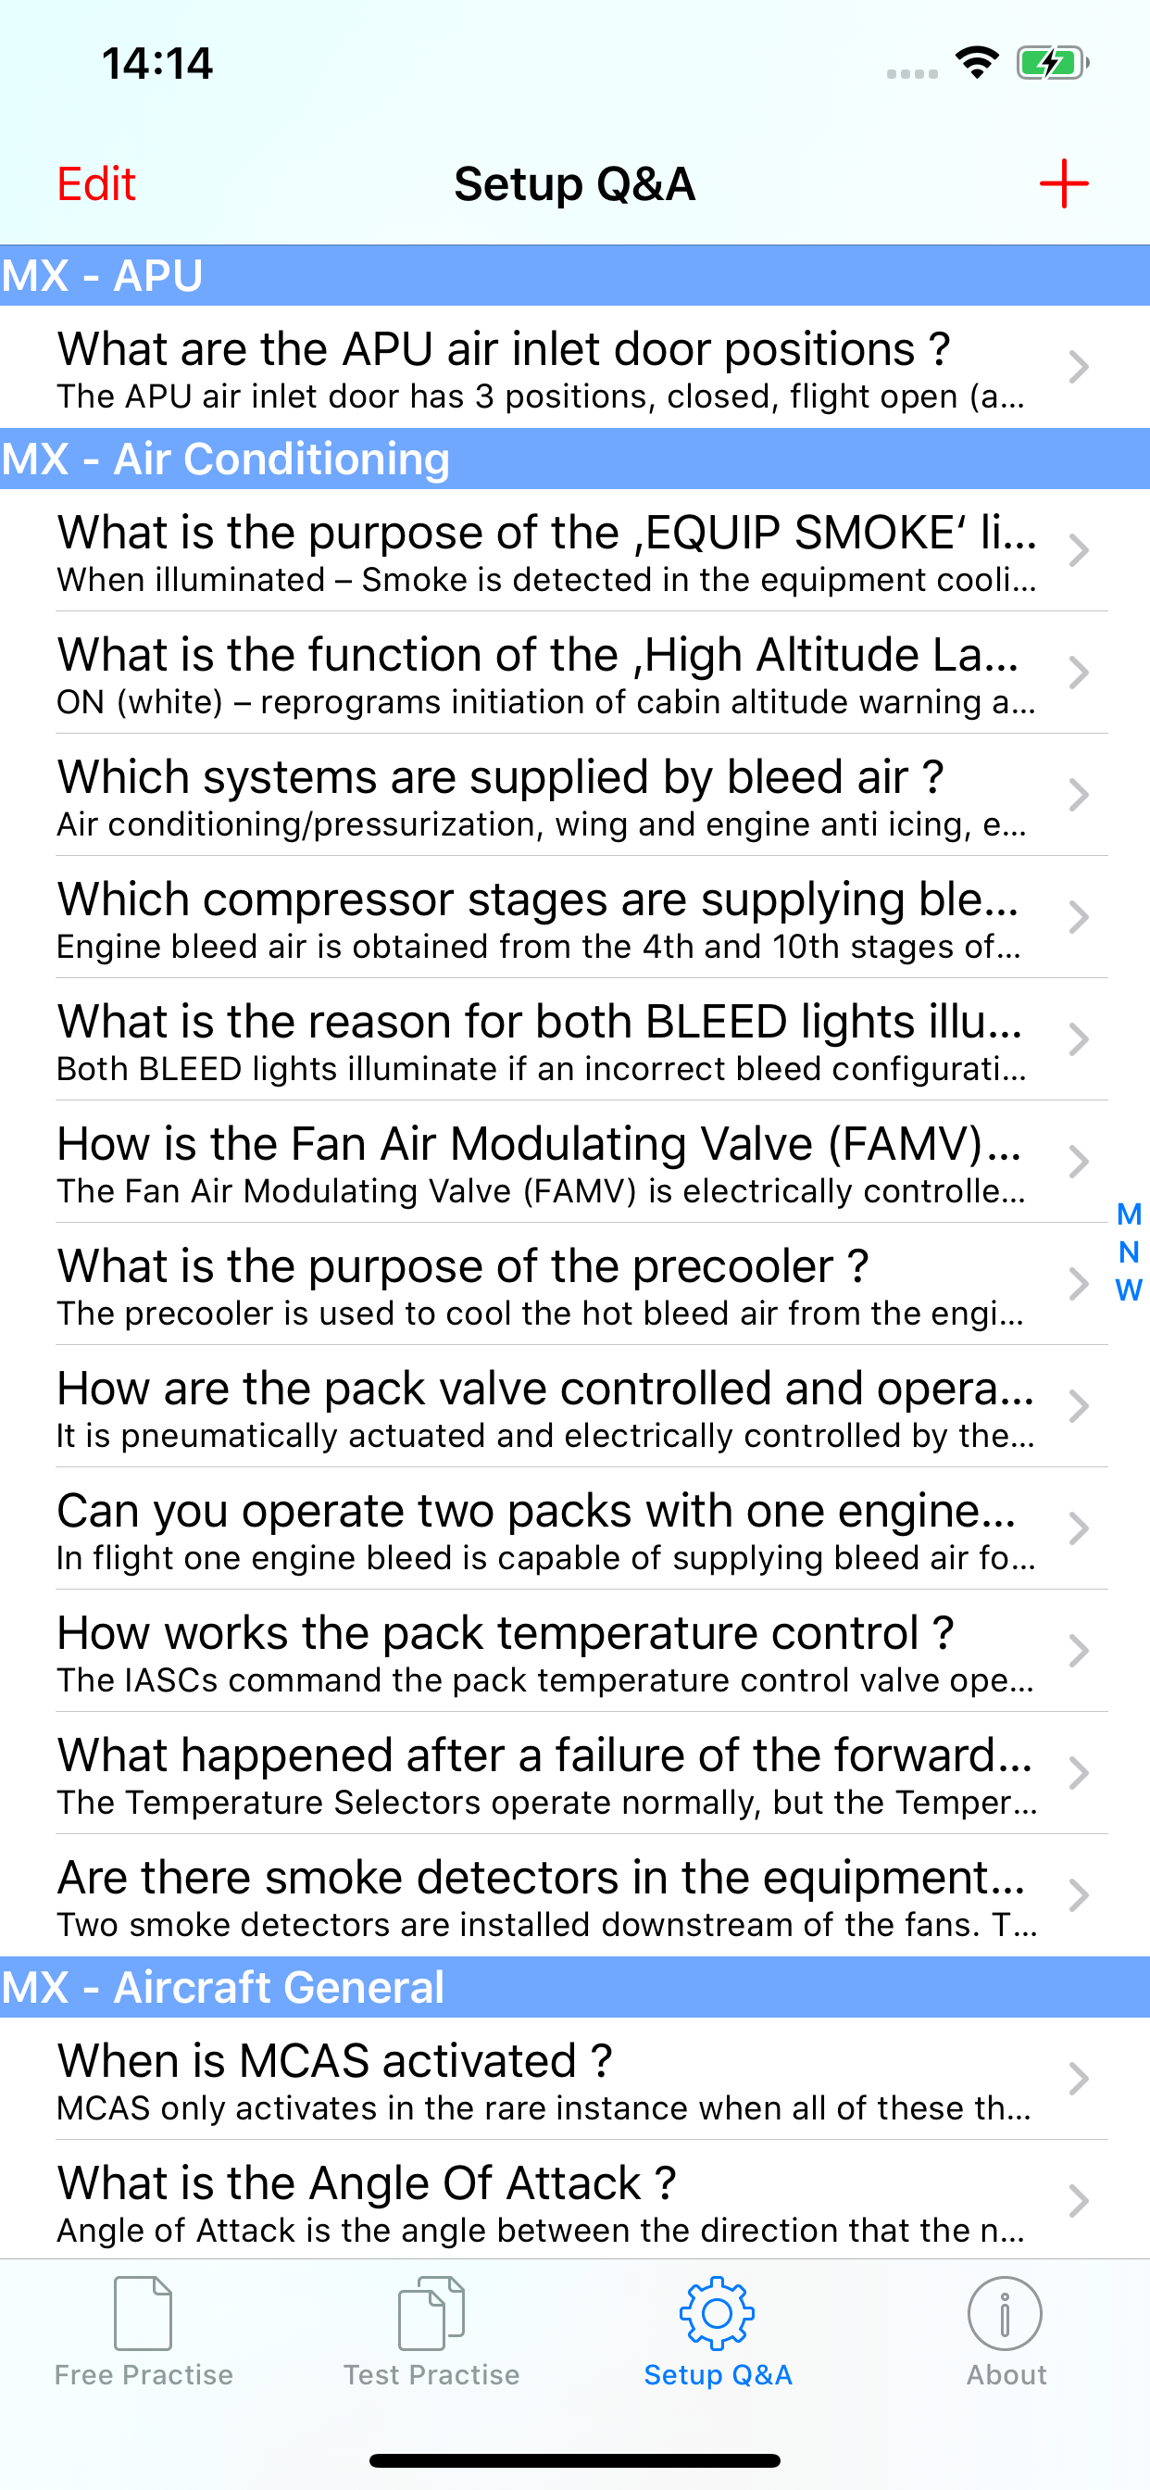
Task: Tap the charging battery icon
Action: [1049, 62]
